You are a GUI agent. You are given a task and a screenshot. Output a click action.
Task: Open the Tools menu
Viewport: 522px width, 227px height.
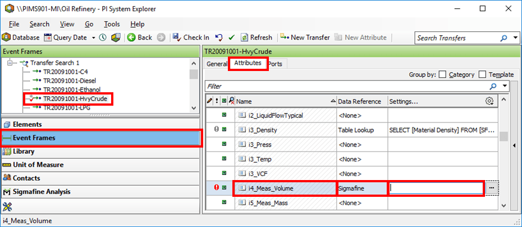pyautogui.click(x=112, y=24)
